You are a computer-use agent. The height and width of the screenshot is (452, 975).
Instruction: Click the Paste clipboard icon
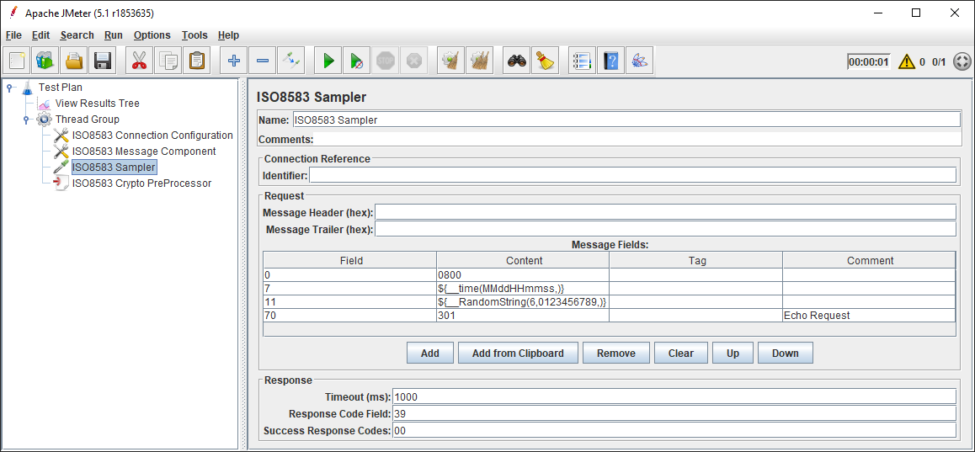196,61
